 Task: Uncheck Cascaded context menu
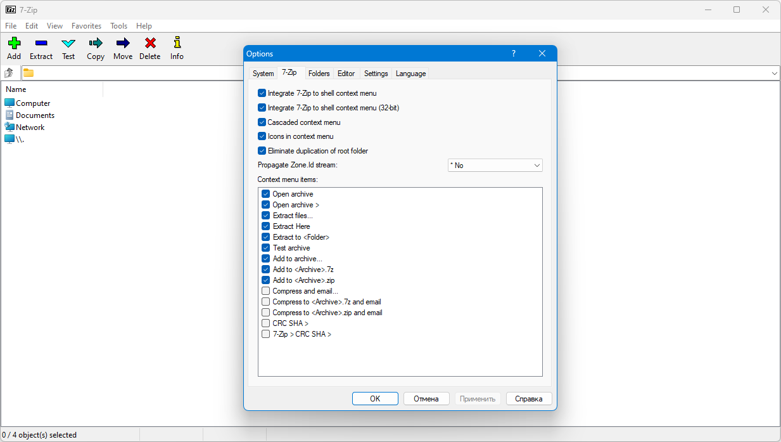(x=262, y=122)
